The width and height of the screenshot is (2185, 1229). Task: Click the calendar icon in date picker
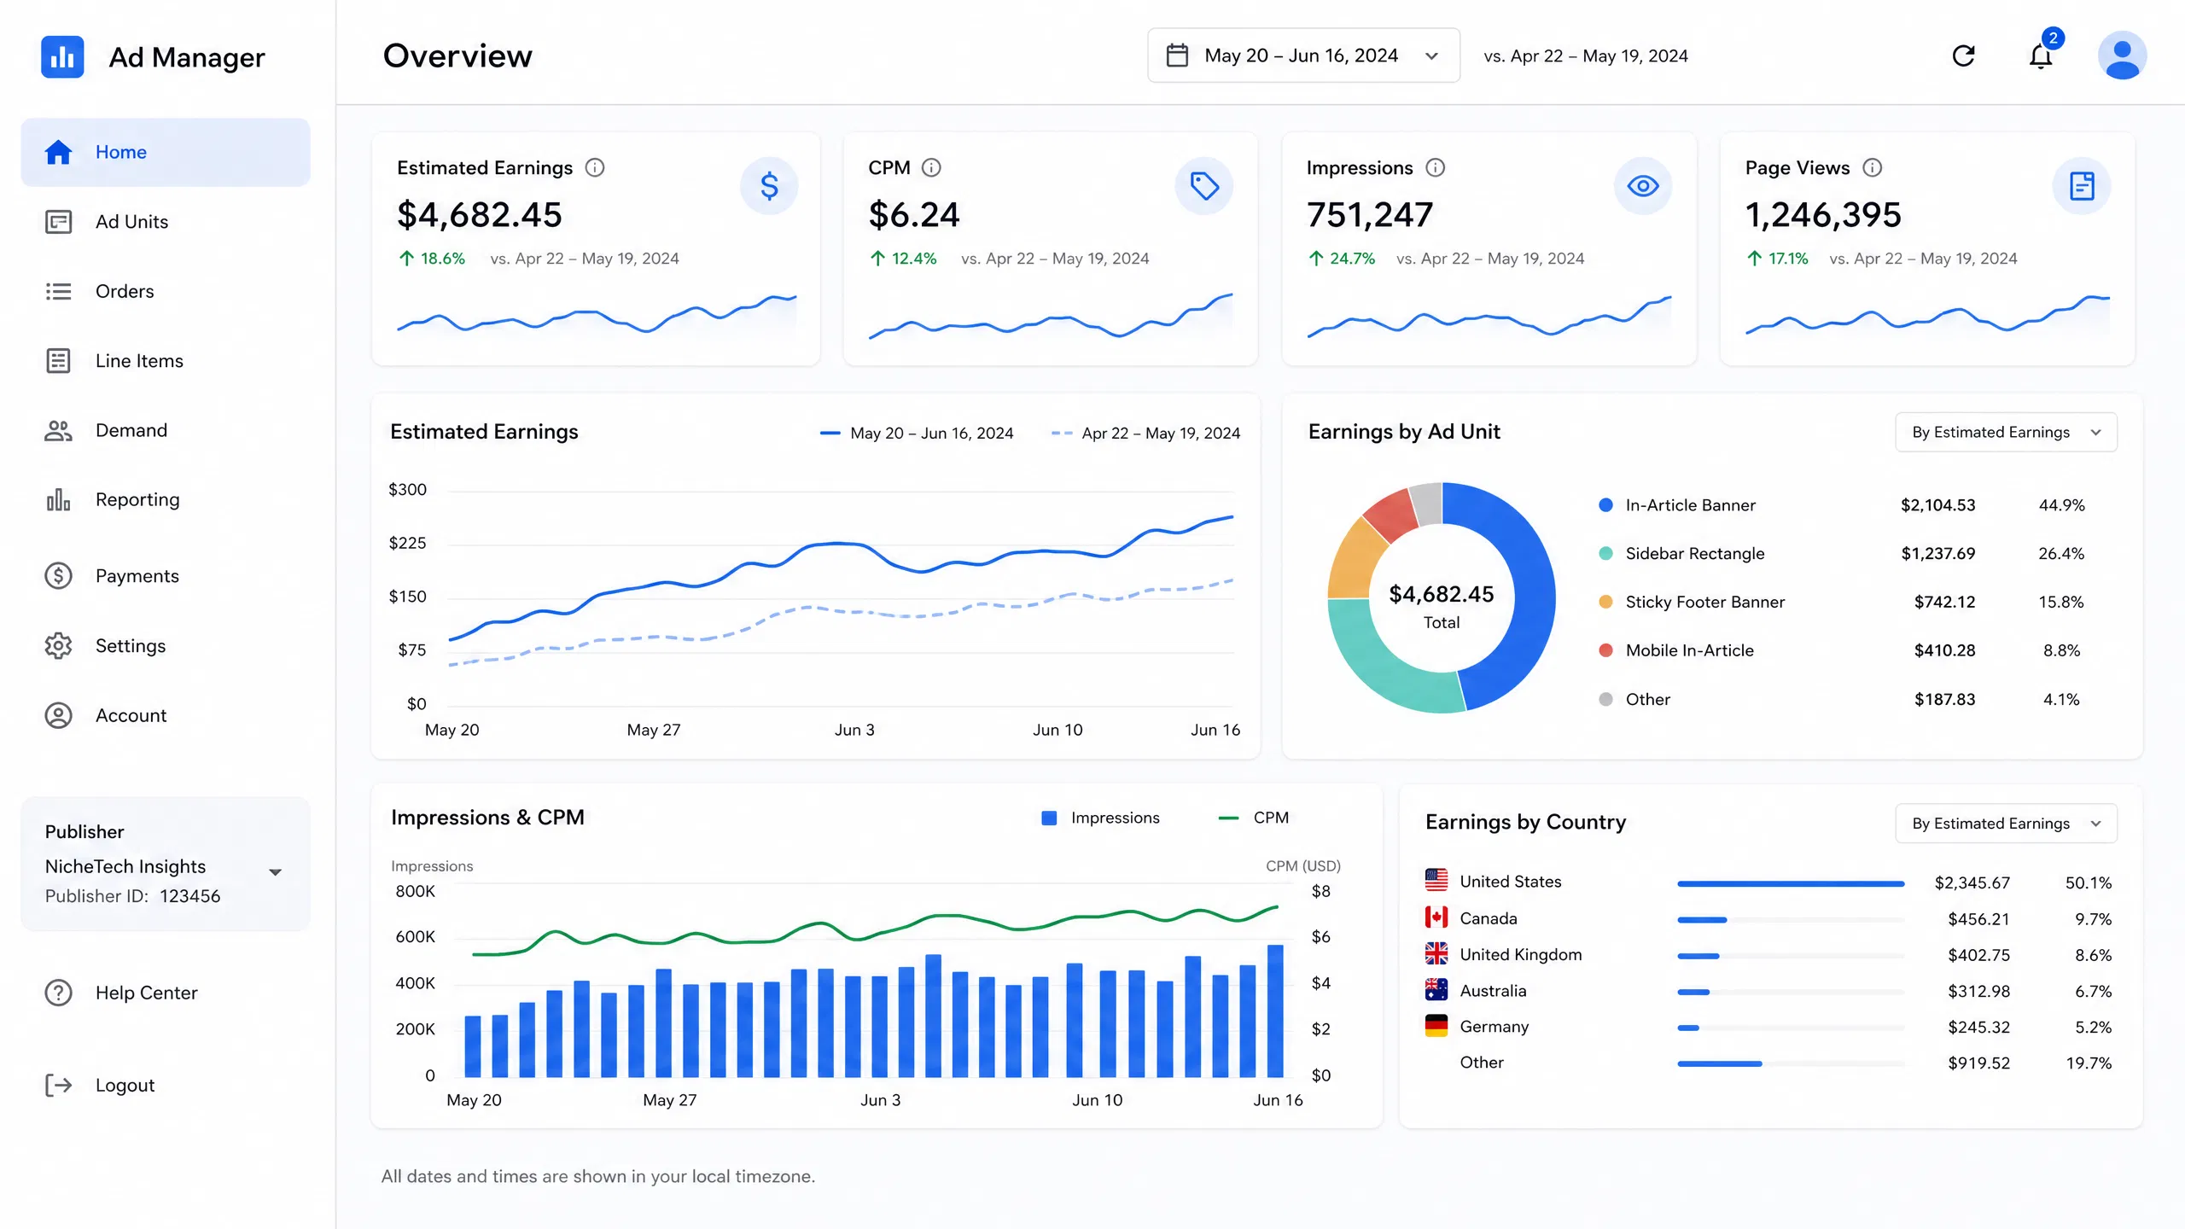coord(1177,55)
